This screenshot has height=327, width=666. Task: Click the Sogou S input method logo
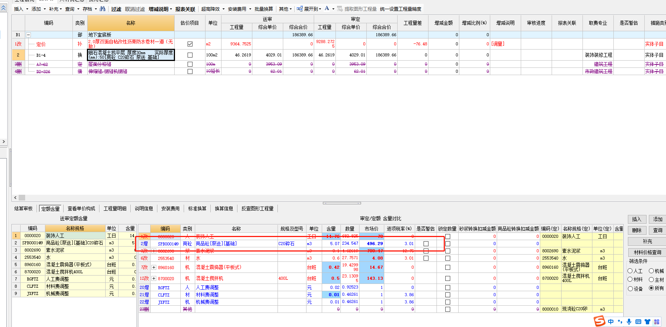(x=600, y=321)
